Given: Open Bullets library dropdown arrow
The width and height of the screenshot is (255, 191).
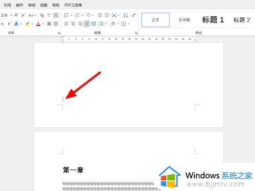Looking at the screenshot, I should coord(71,15).
